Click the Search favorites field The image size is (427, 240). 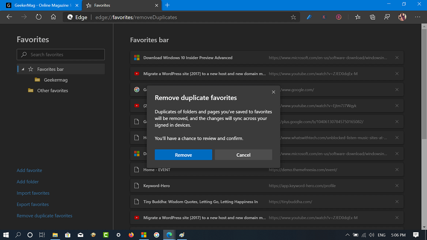click(61, 55)
